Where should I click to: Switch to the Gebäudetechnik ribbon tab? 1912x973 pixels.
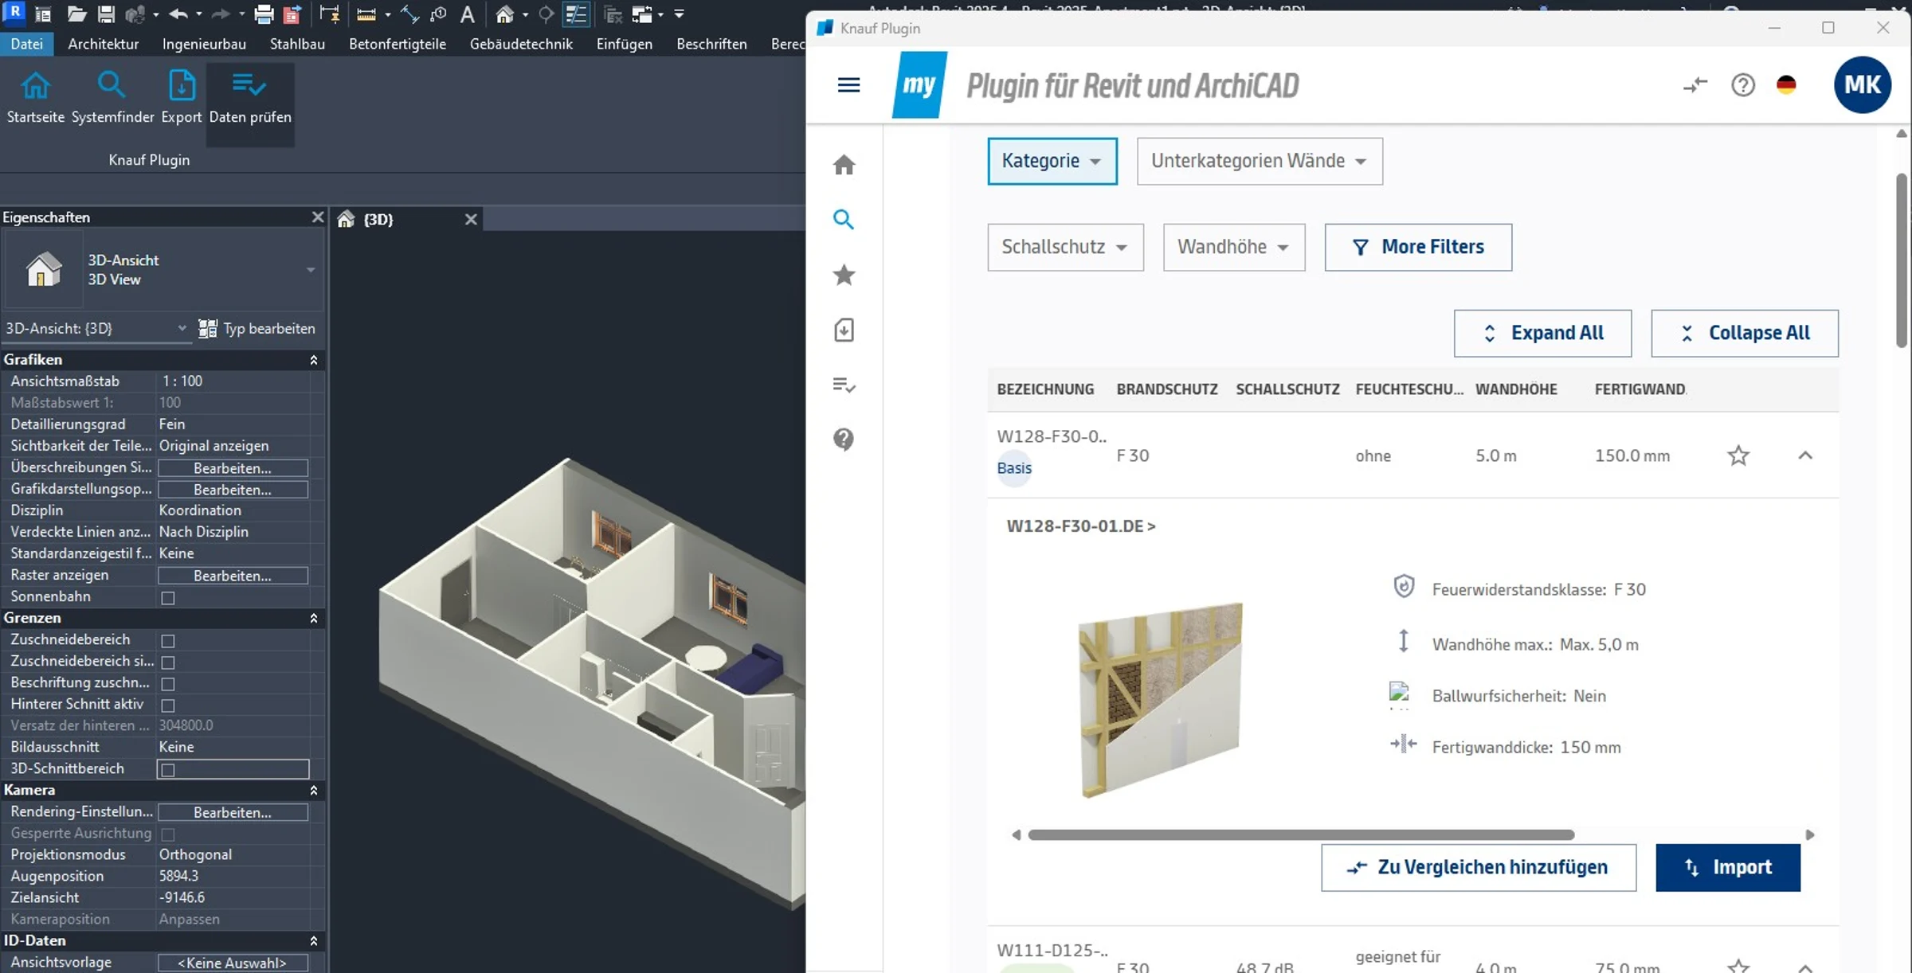click(x=521, y=44)
